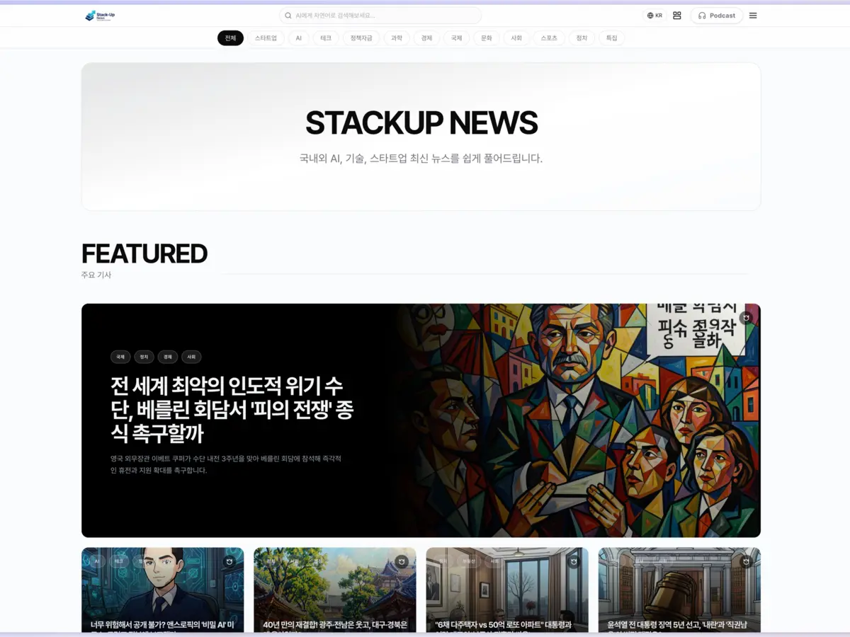The height and width of the screenshot is (637, 850).
Task: Select the 전체 category tab
Action: point(230,38)
